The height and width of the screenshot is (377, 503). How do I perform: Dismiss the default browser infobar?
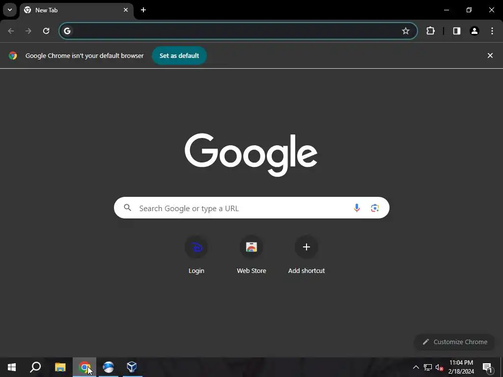click(490, 55)
